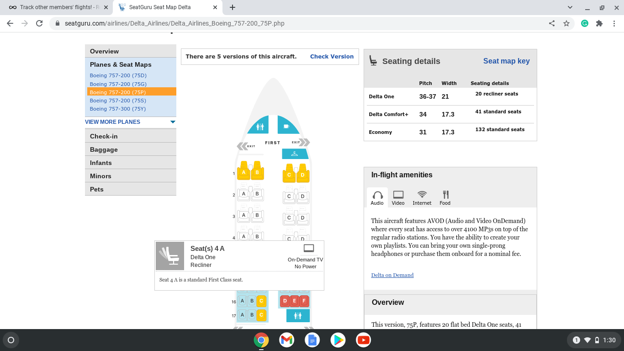Screen dimensions: 624x351
Task: Open Play Store from the shelf
Action: point(338,340)
